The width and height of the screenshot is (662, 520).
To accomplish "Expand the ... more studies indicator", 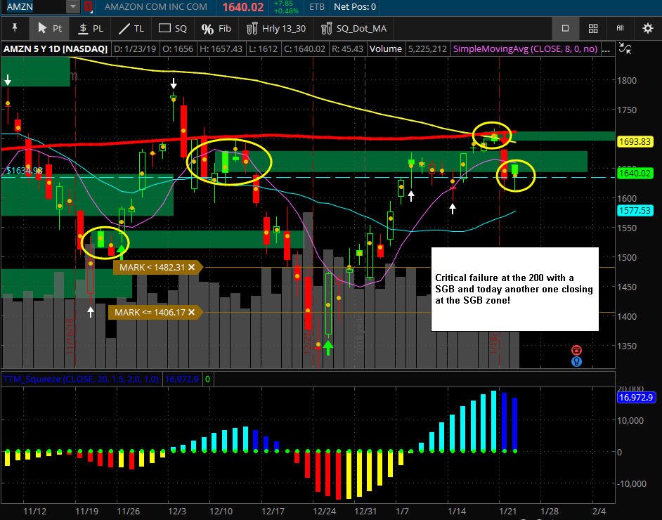I will point(606,49).
